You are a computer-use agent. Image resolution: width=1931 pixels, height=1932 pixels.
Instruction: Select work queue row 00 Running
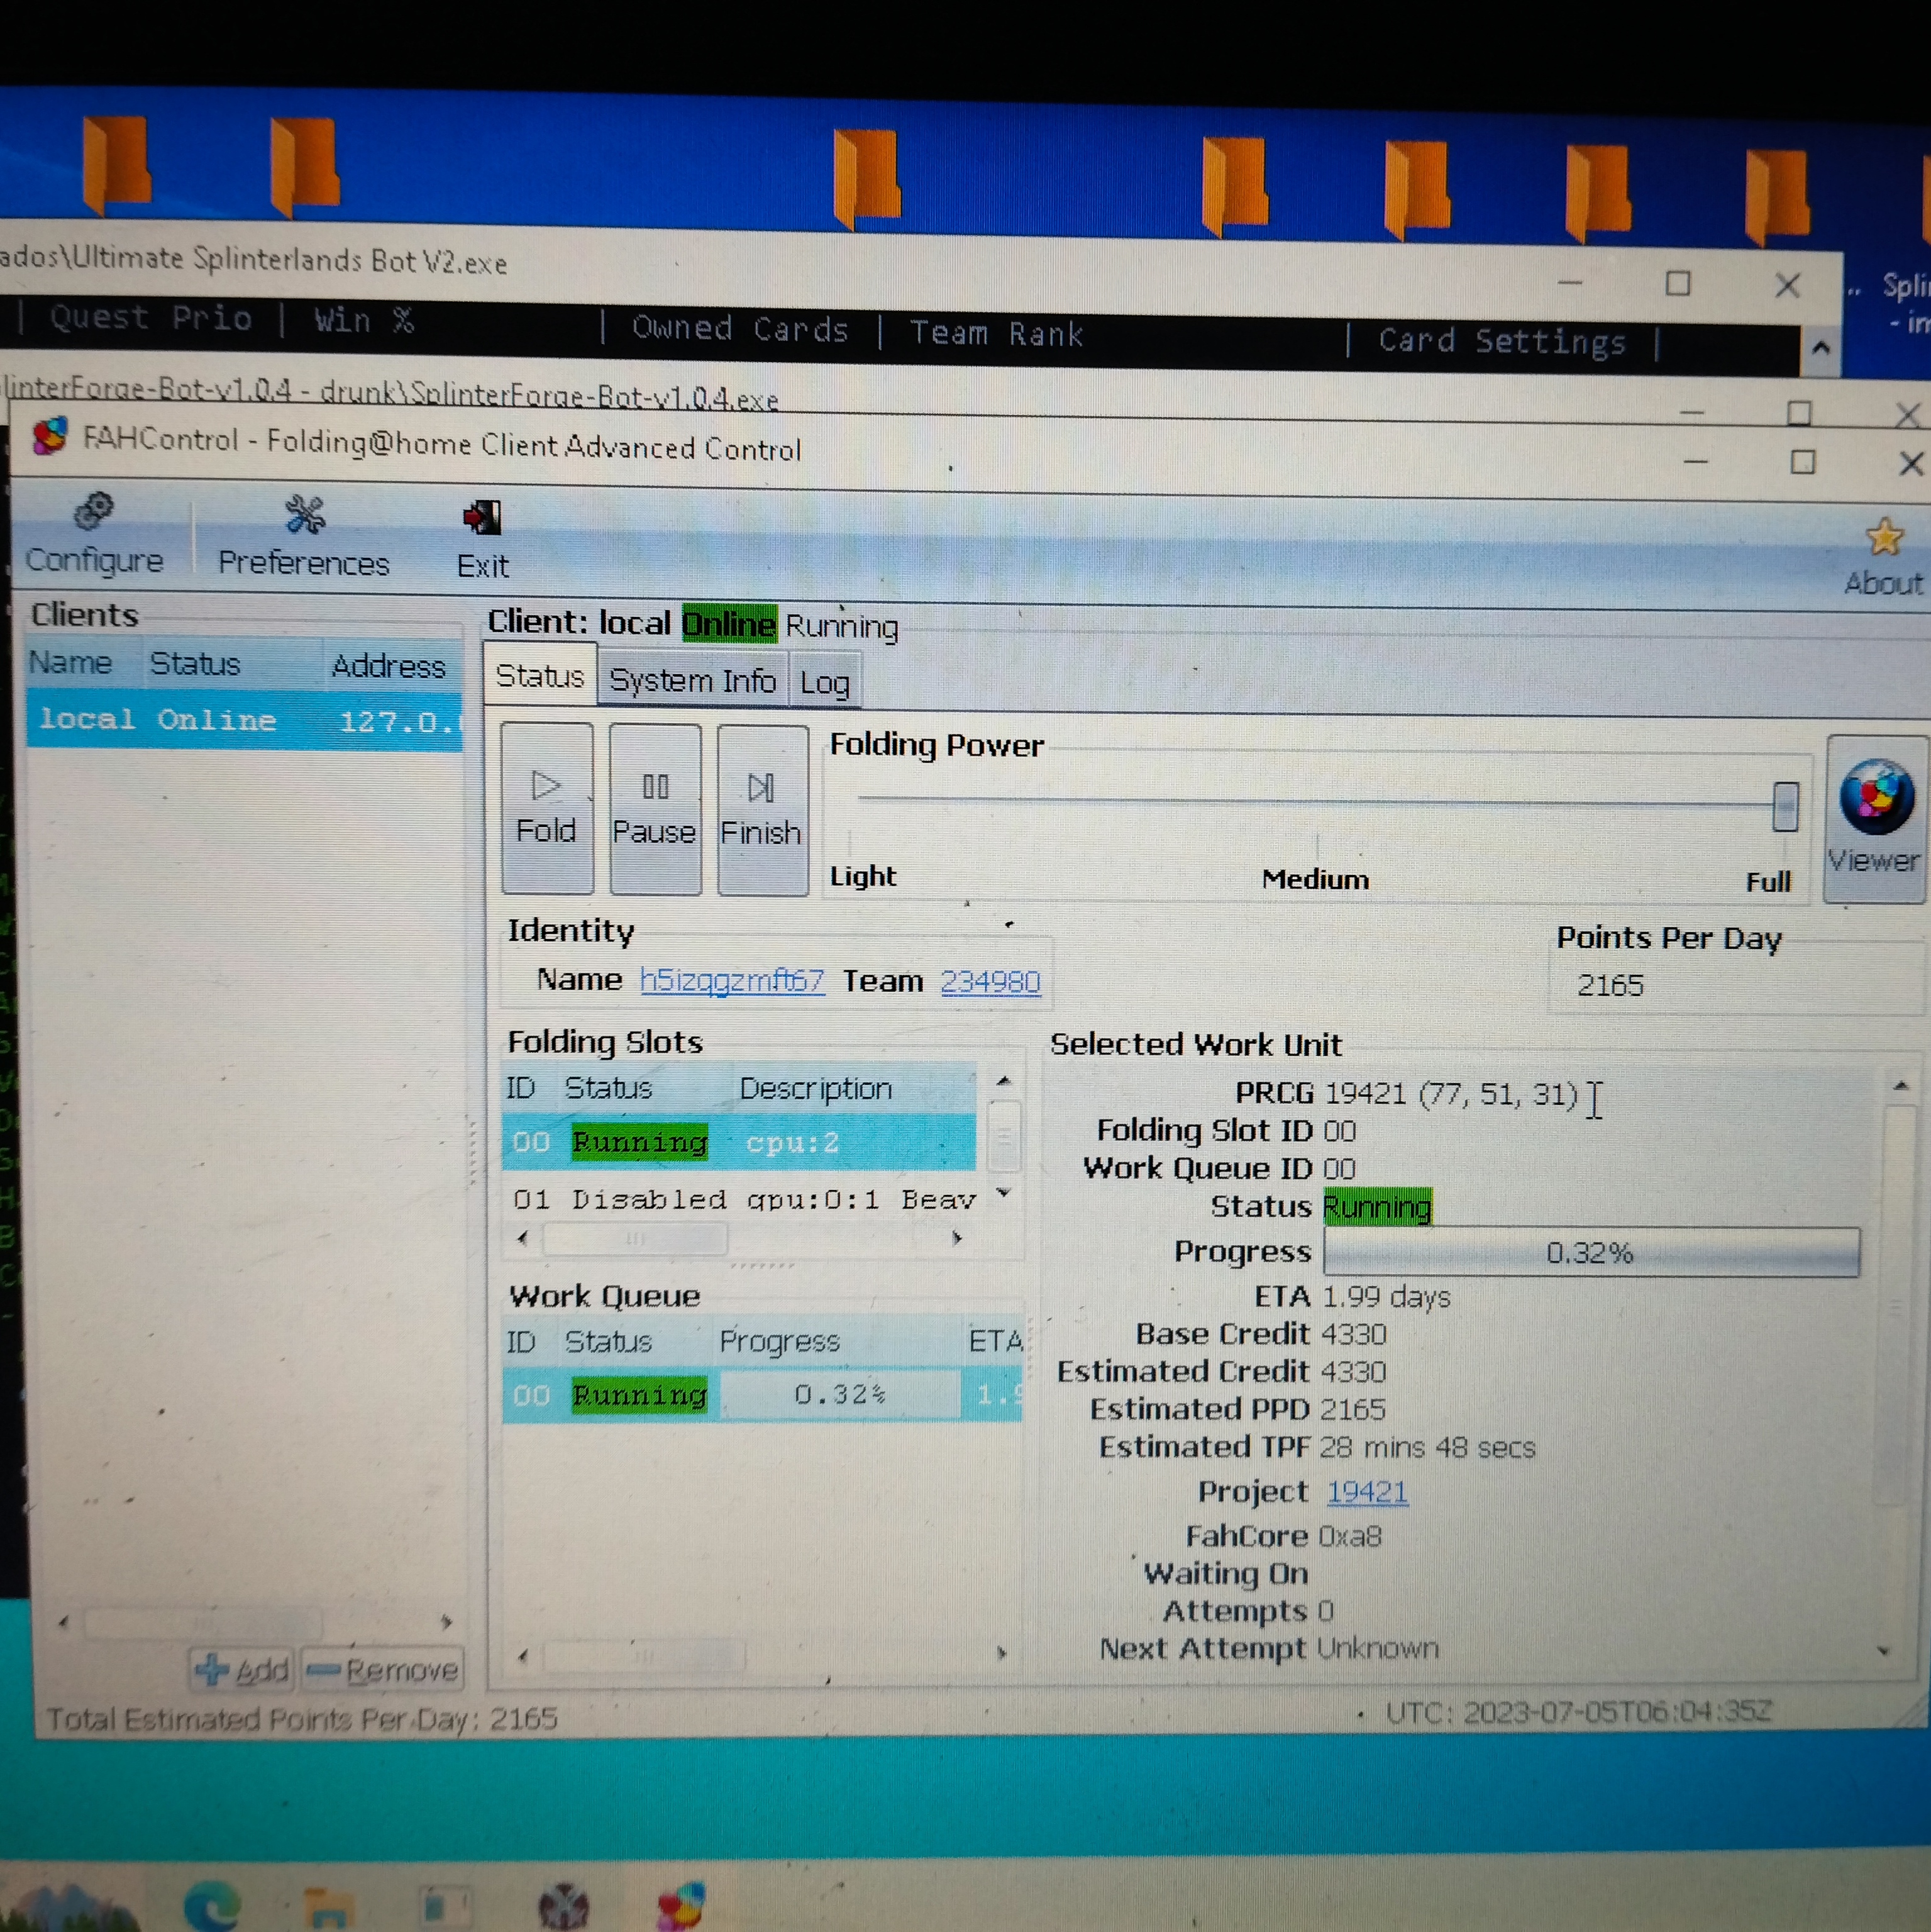pos(761,1394)
